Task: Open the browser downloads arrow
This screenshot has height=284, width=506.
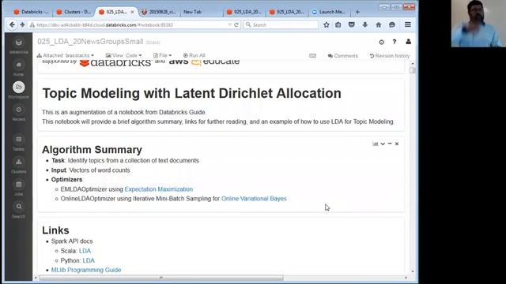Action: pyautogui.click(x=365, y=24)
